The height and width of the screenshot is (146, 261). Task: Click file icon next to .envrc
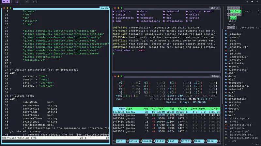point(226,122)
